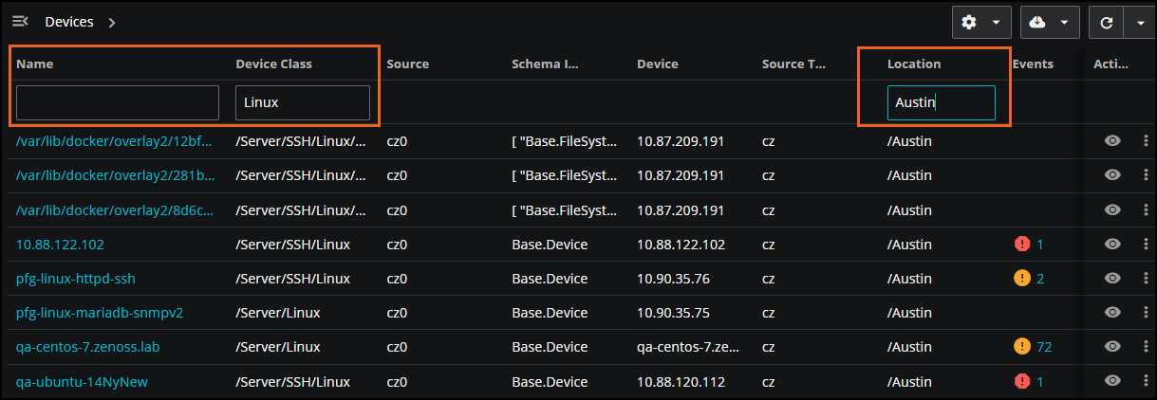The image size is (1157, 400).
Task: Open the pfg-linux-mariadb-snmpv2 device link
Action: 100,313
